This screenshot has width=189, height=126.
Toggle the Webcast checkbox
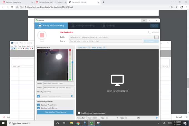[x=150, y=32]
